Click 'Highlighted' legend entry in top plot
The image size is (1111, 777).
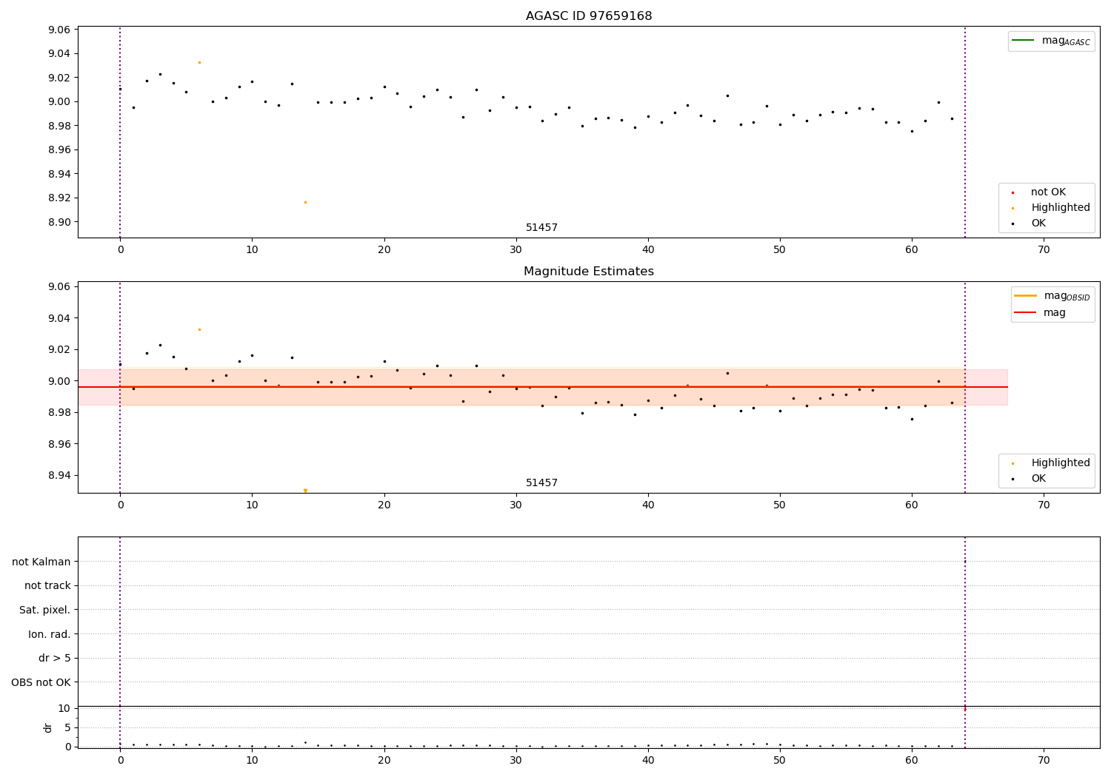[1050, 208]
